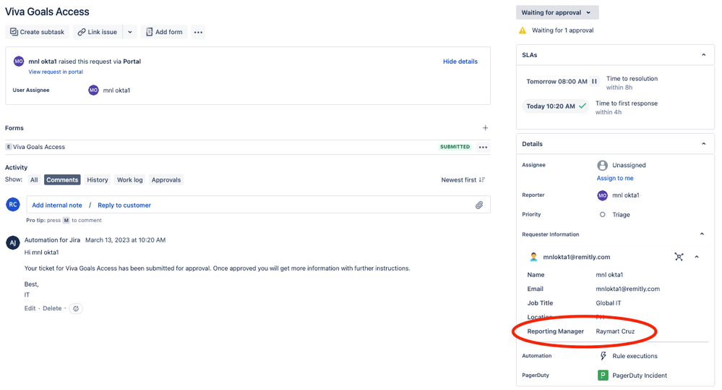Open PagerDuty Incident link
This screenshot has height=390, width=722.
pyautogui.click(x=640, y=376)
